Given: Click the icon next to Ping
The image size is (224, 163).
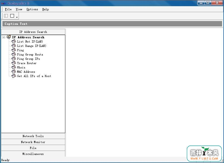Looking at the screenshot, I should (x=14, y=50).
